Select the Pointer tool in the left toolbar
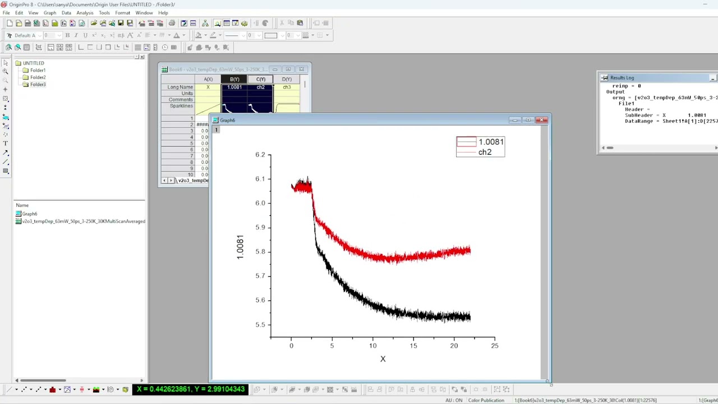Screen dimensions: 718x404 pos(6,63)
